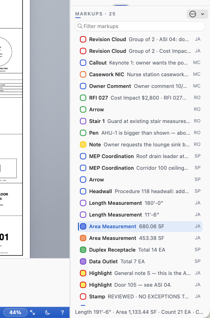Open help question mark icon

(63, 312)
